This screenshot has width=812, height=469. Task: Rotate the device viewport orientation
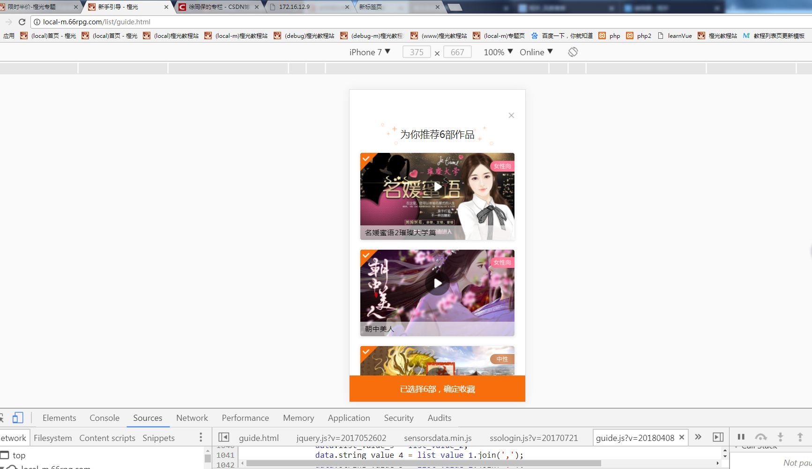click(x=573, y=52)
